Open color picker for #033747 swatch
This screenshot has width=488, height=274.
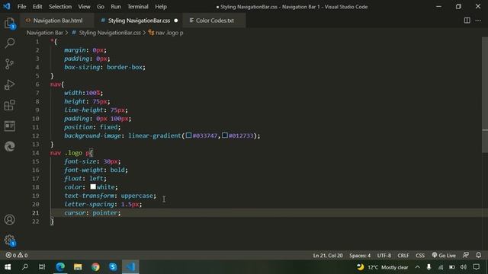188,135
